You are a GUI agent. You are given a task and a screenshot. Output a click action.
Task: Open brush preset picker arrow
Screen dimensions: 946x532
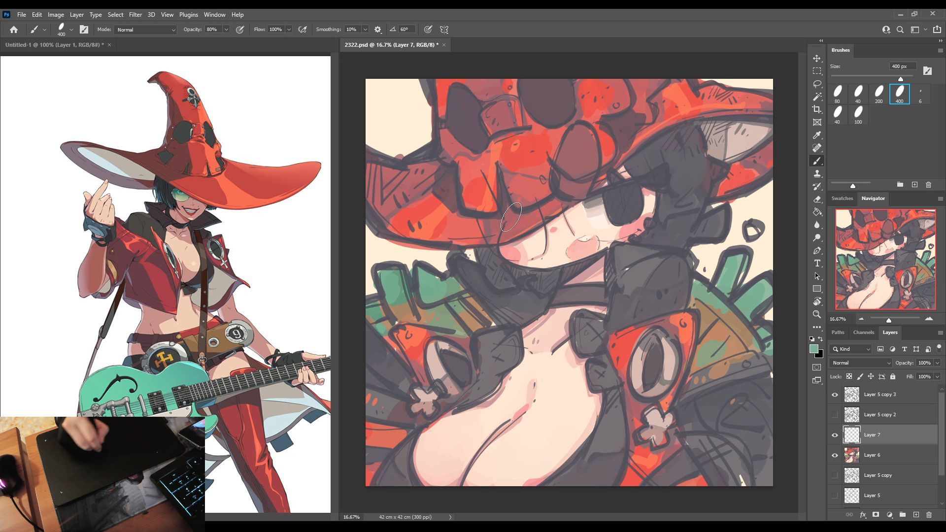tap(71, 30)
